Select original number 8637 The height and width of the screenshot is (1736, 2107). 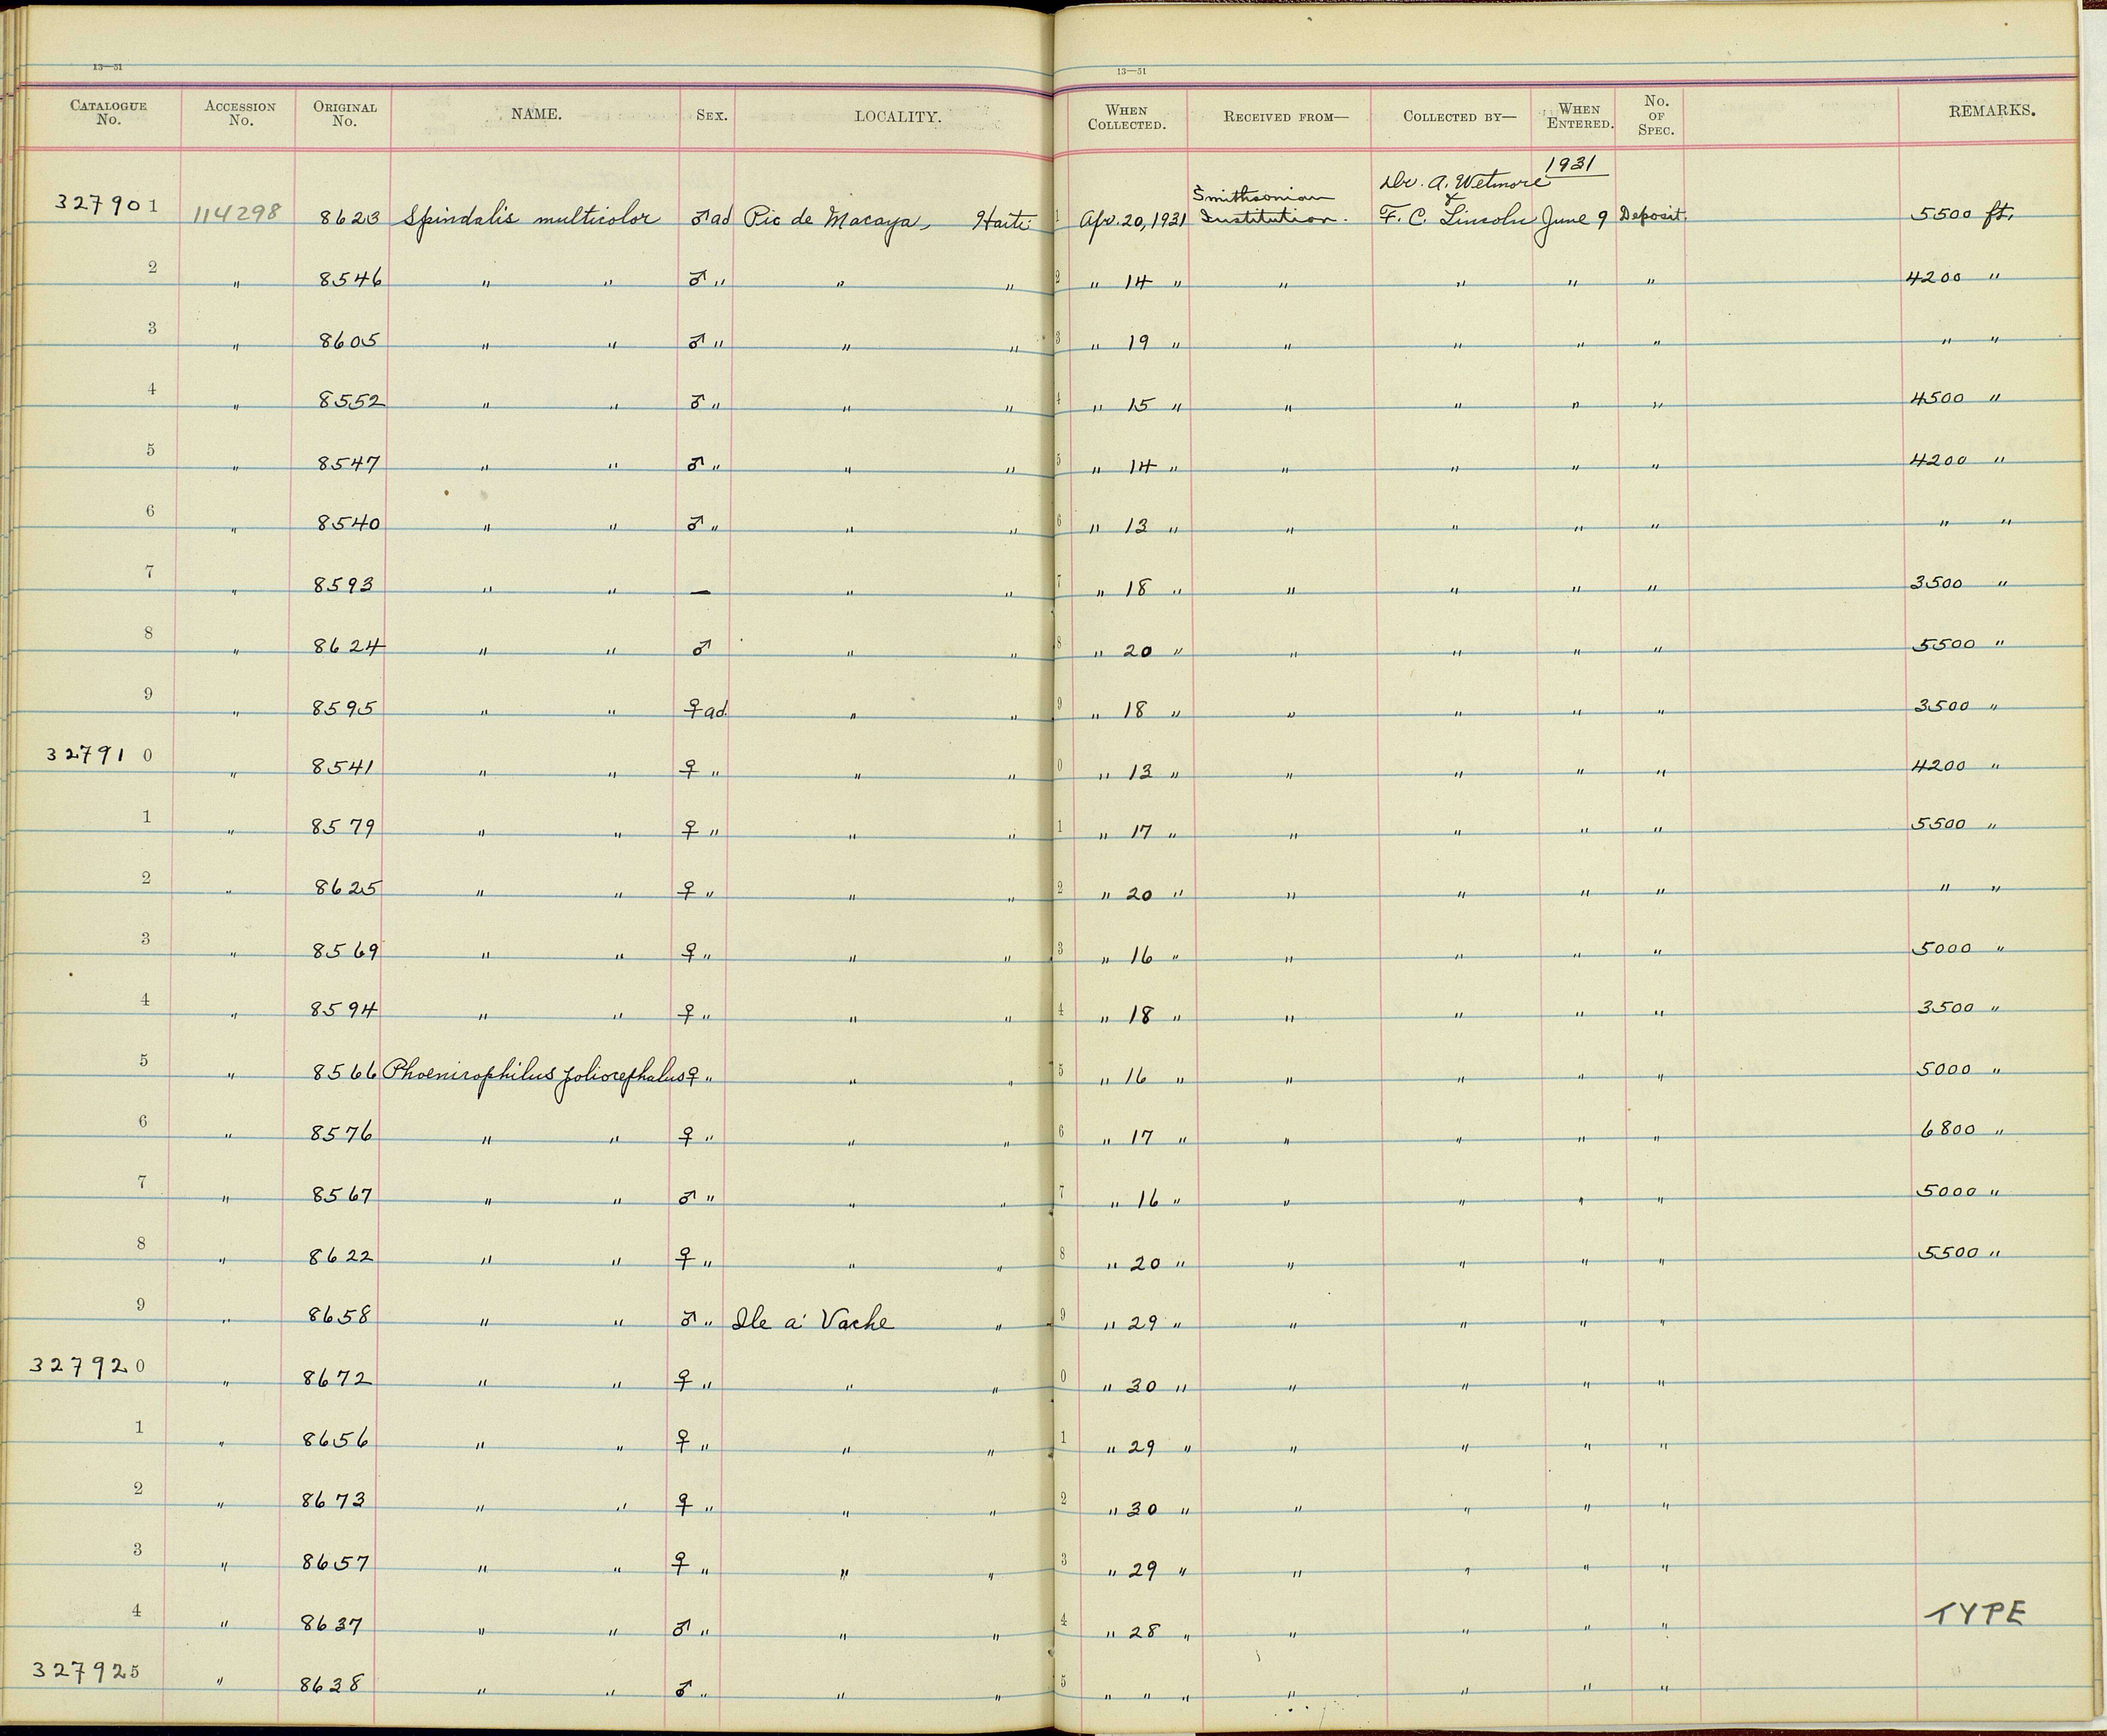[332, 1625]
